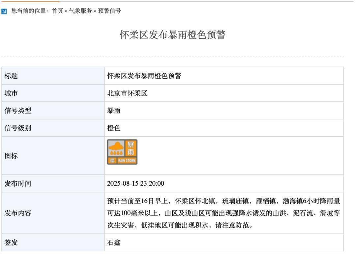Select the value 北京市怀柔区

coord(127,93)
